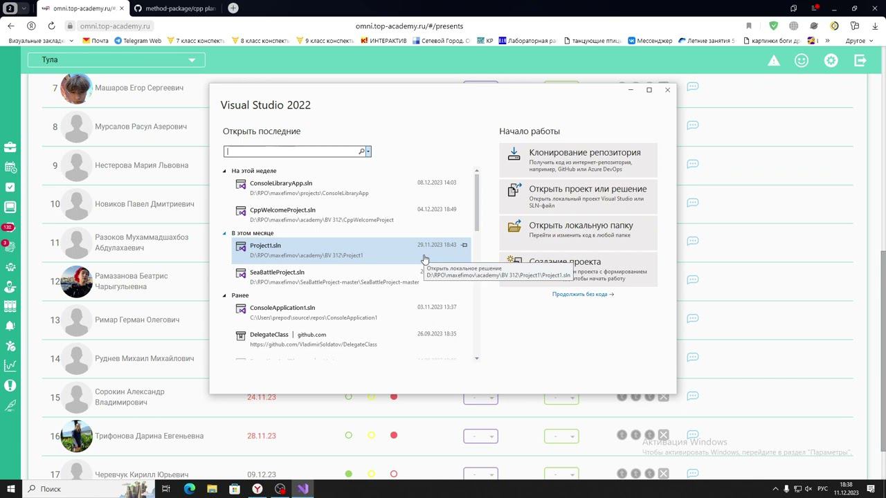Select the red circle for Трифонова Дарина

pyautogui.click(x=394, y=435)
